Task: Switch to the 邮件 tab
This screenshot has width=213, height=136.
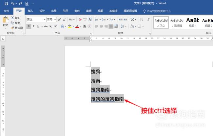Action: pos(77,11)
